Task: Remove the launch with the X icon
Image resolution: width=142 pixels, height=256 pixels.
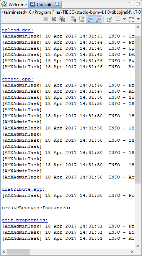Action: [54, 19]
